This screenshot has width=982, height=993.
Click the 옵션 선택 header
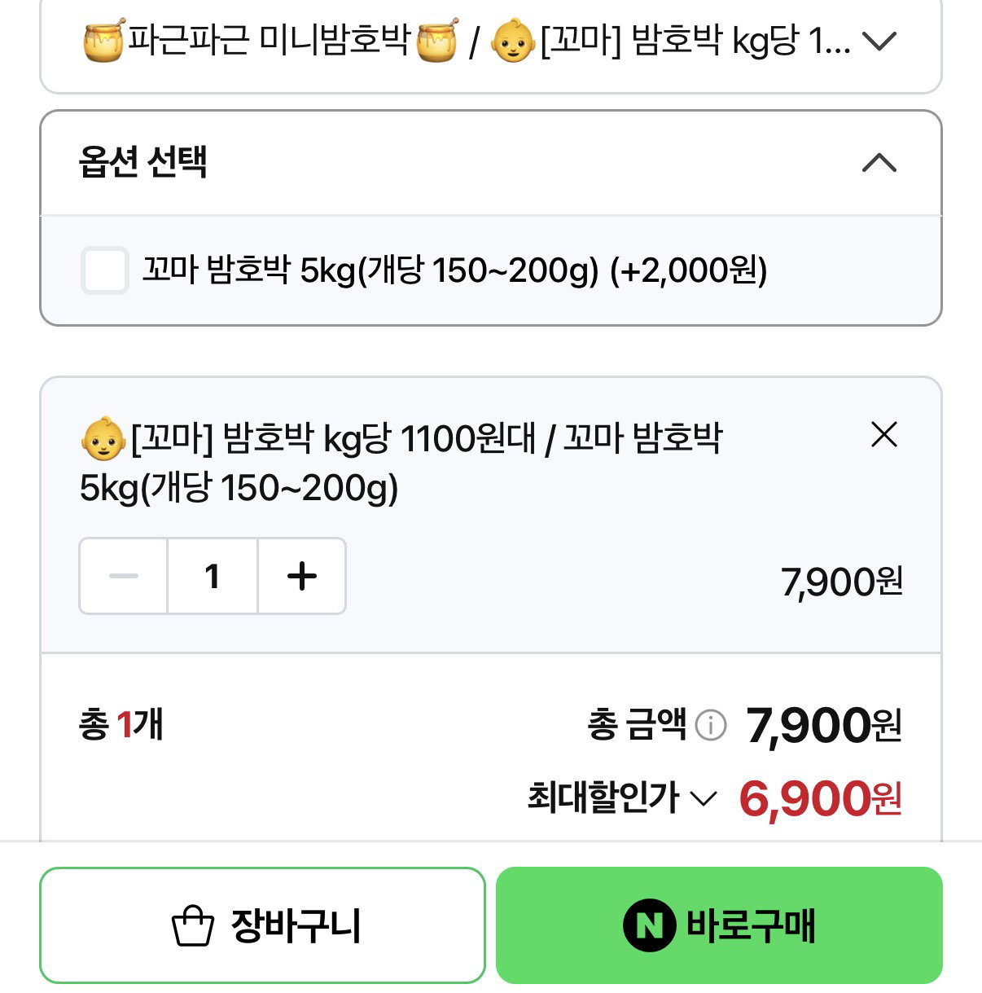[x=491, y=163]
